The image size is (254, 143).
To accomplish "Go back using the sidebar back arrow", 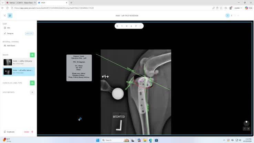I will [5, 15].
